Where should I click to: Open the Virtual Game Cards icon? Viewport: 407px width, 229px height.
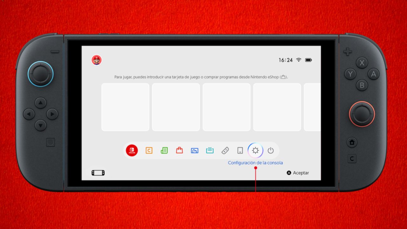[240, 150]
